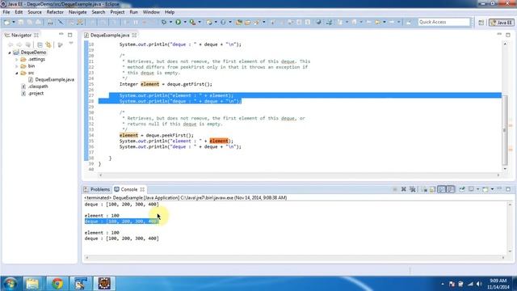Image resolution: width=517 pixels, height=291 pixels.
Task: Open the Window menu
Action: click(x=151, y=12)
